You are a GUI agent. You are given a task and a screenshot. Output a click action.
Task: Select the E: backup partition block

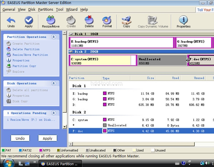121,42
